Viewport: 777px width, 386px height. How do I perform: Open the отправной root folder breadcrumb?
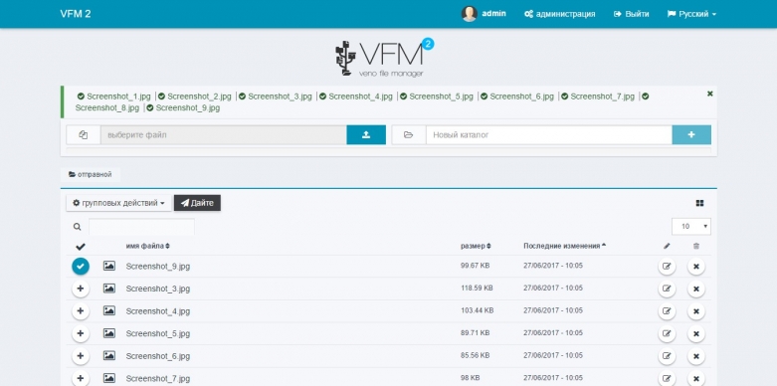91,174
